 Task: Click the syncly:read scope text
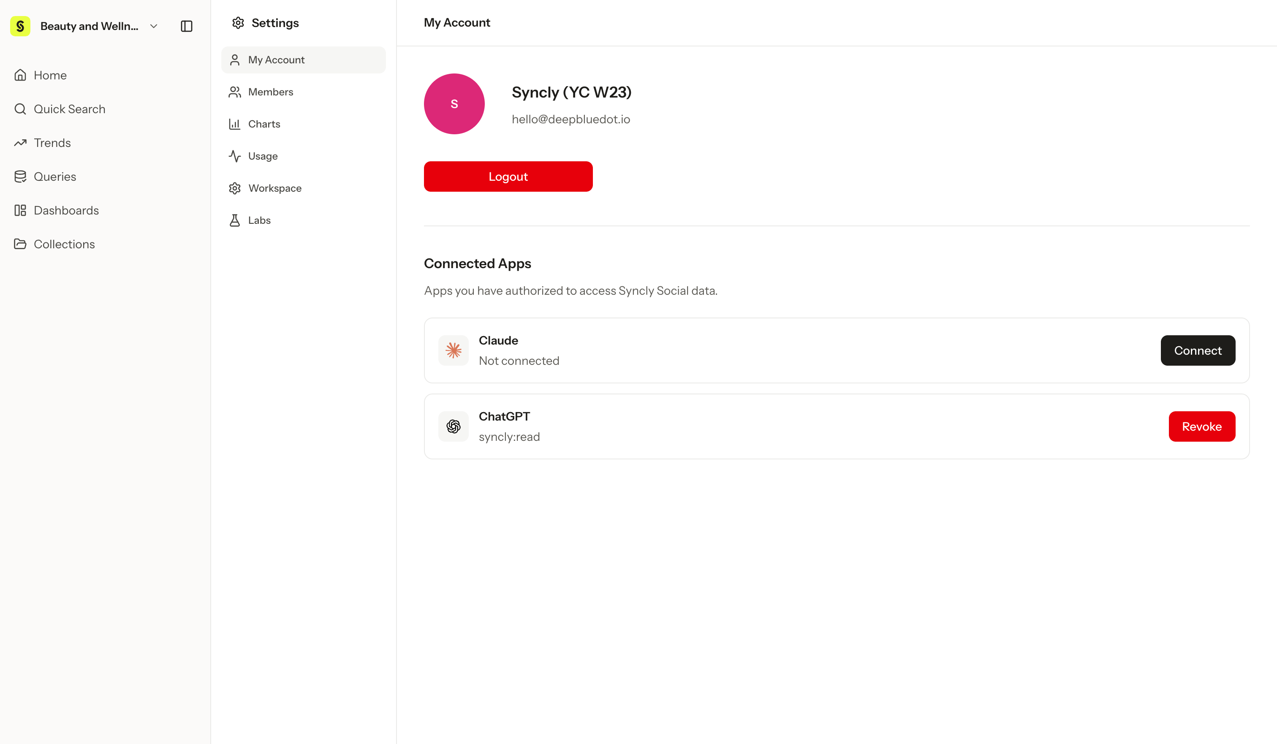(x=509, y=437)
